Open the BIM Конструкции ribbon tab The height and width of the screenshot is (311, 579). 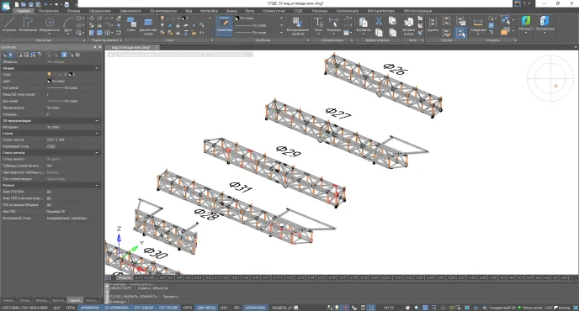click(x=417, y=11)
